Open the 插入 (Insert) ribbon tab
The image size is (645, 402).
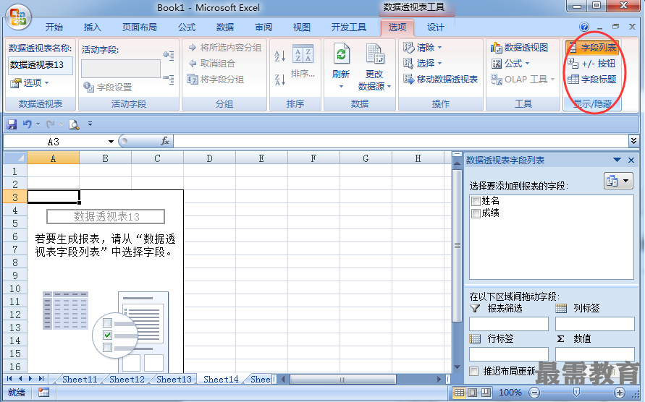(x=93, y=27)
